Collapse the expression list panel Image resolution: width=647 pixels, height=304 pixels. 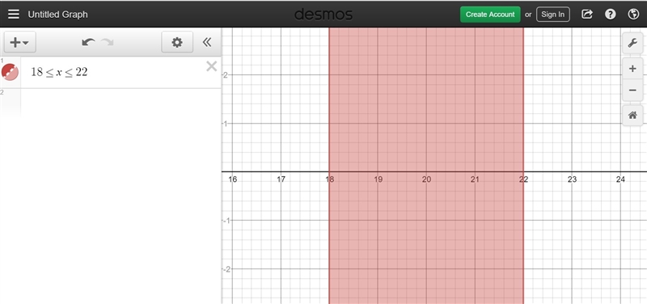coord(207,42)
